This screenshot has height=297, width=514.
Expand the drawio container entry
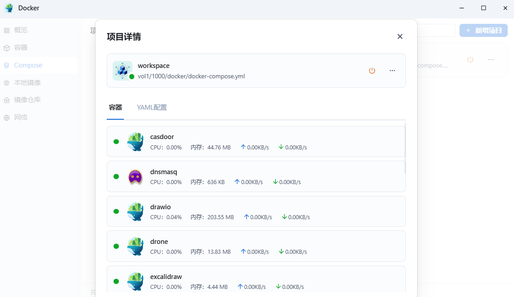(256, 211)
